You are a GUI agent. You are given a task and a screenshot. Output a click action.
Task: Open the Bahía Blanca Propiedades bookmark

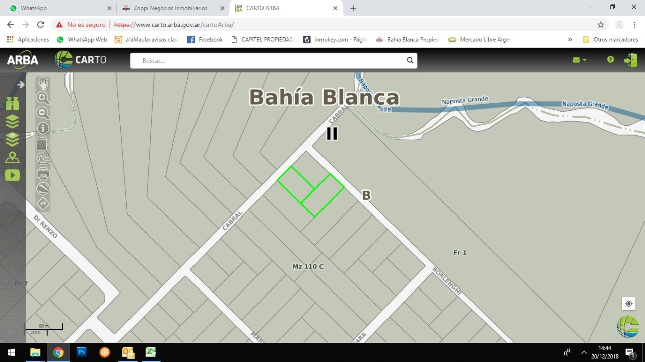pyautogui.click(x=408, y=39)
